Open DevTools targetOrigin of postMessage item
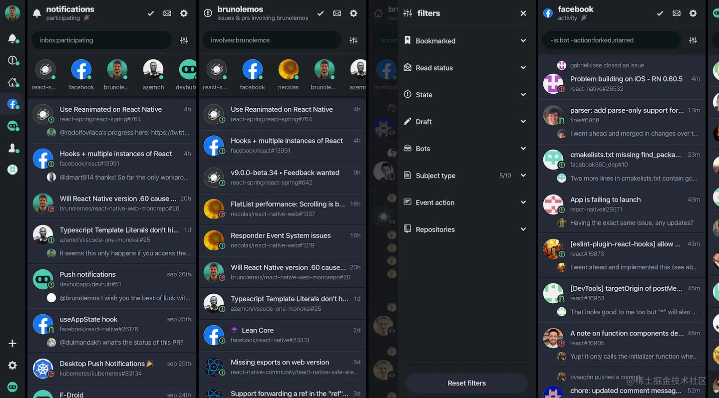This screenshot has height=398, width=719. coord(622,300)
